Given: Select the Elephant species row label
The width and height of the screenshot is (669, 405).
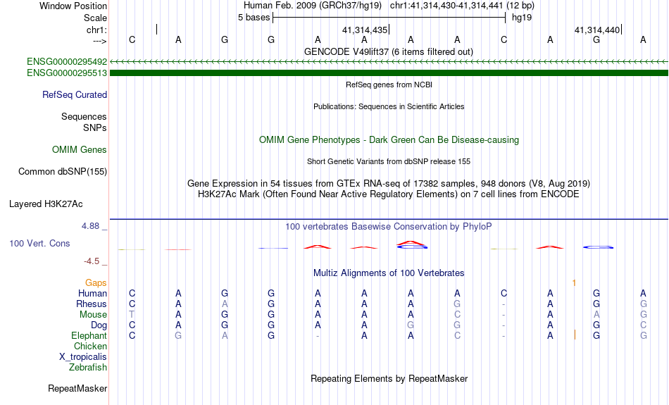Looking at the screenshot, I should [x=89, y=336].
